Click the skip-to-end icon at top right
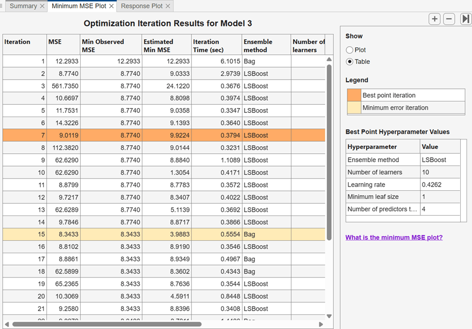Image resolution: width=472 pixels, height=329 pixels. 466,19
